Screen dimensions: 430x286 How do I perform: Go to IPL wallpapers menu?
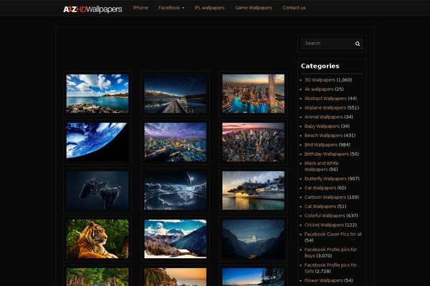(x=209, y=8)
